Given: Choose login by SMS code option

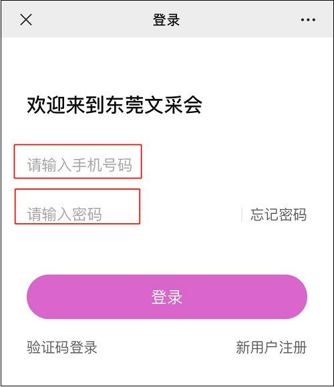Looking at the screenshot, I should pos(62,348).
